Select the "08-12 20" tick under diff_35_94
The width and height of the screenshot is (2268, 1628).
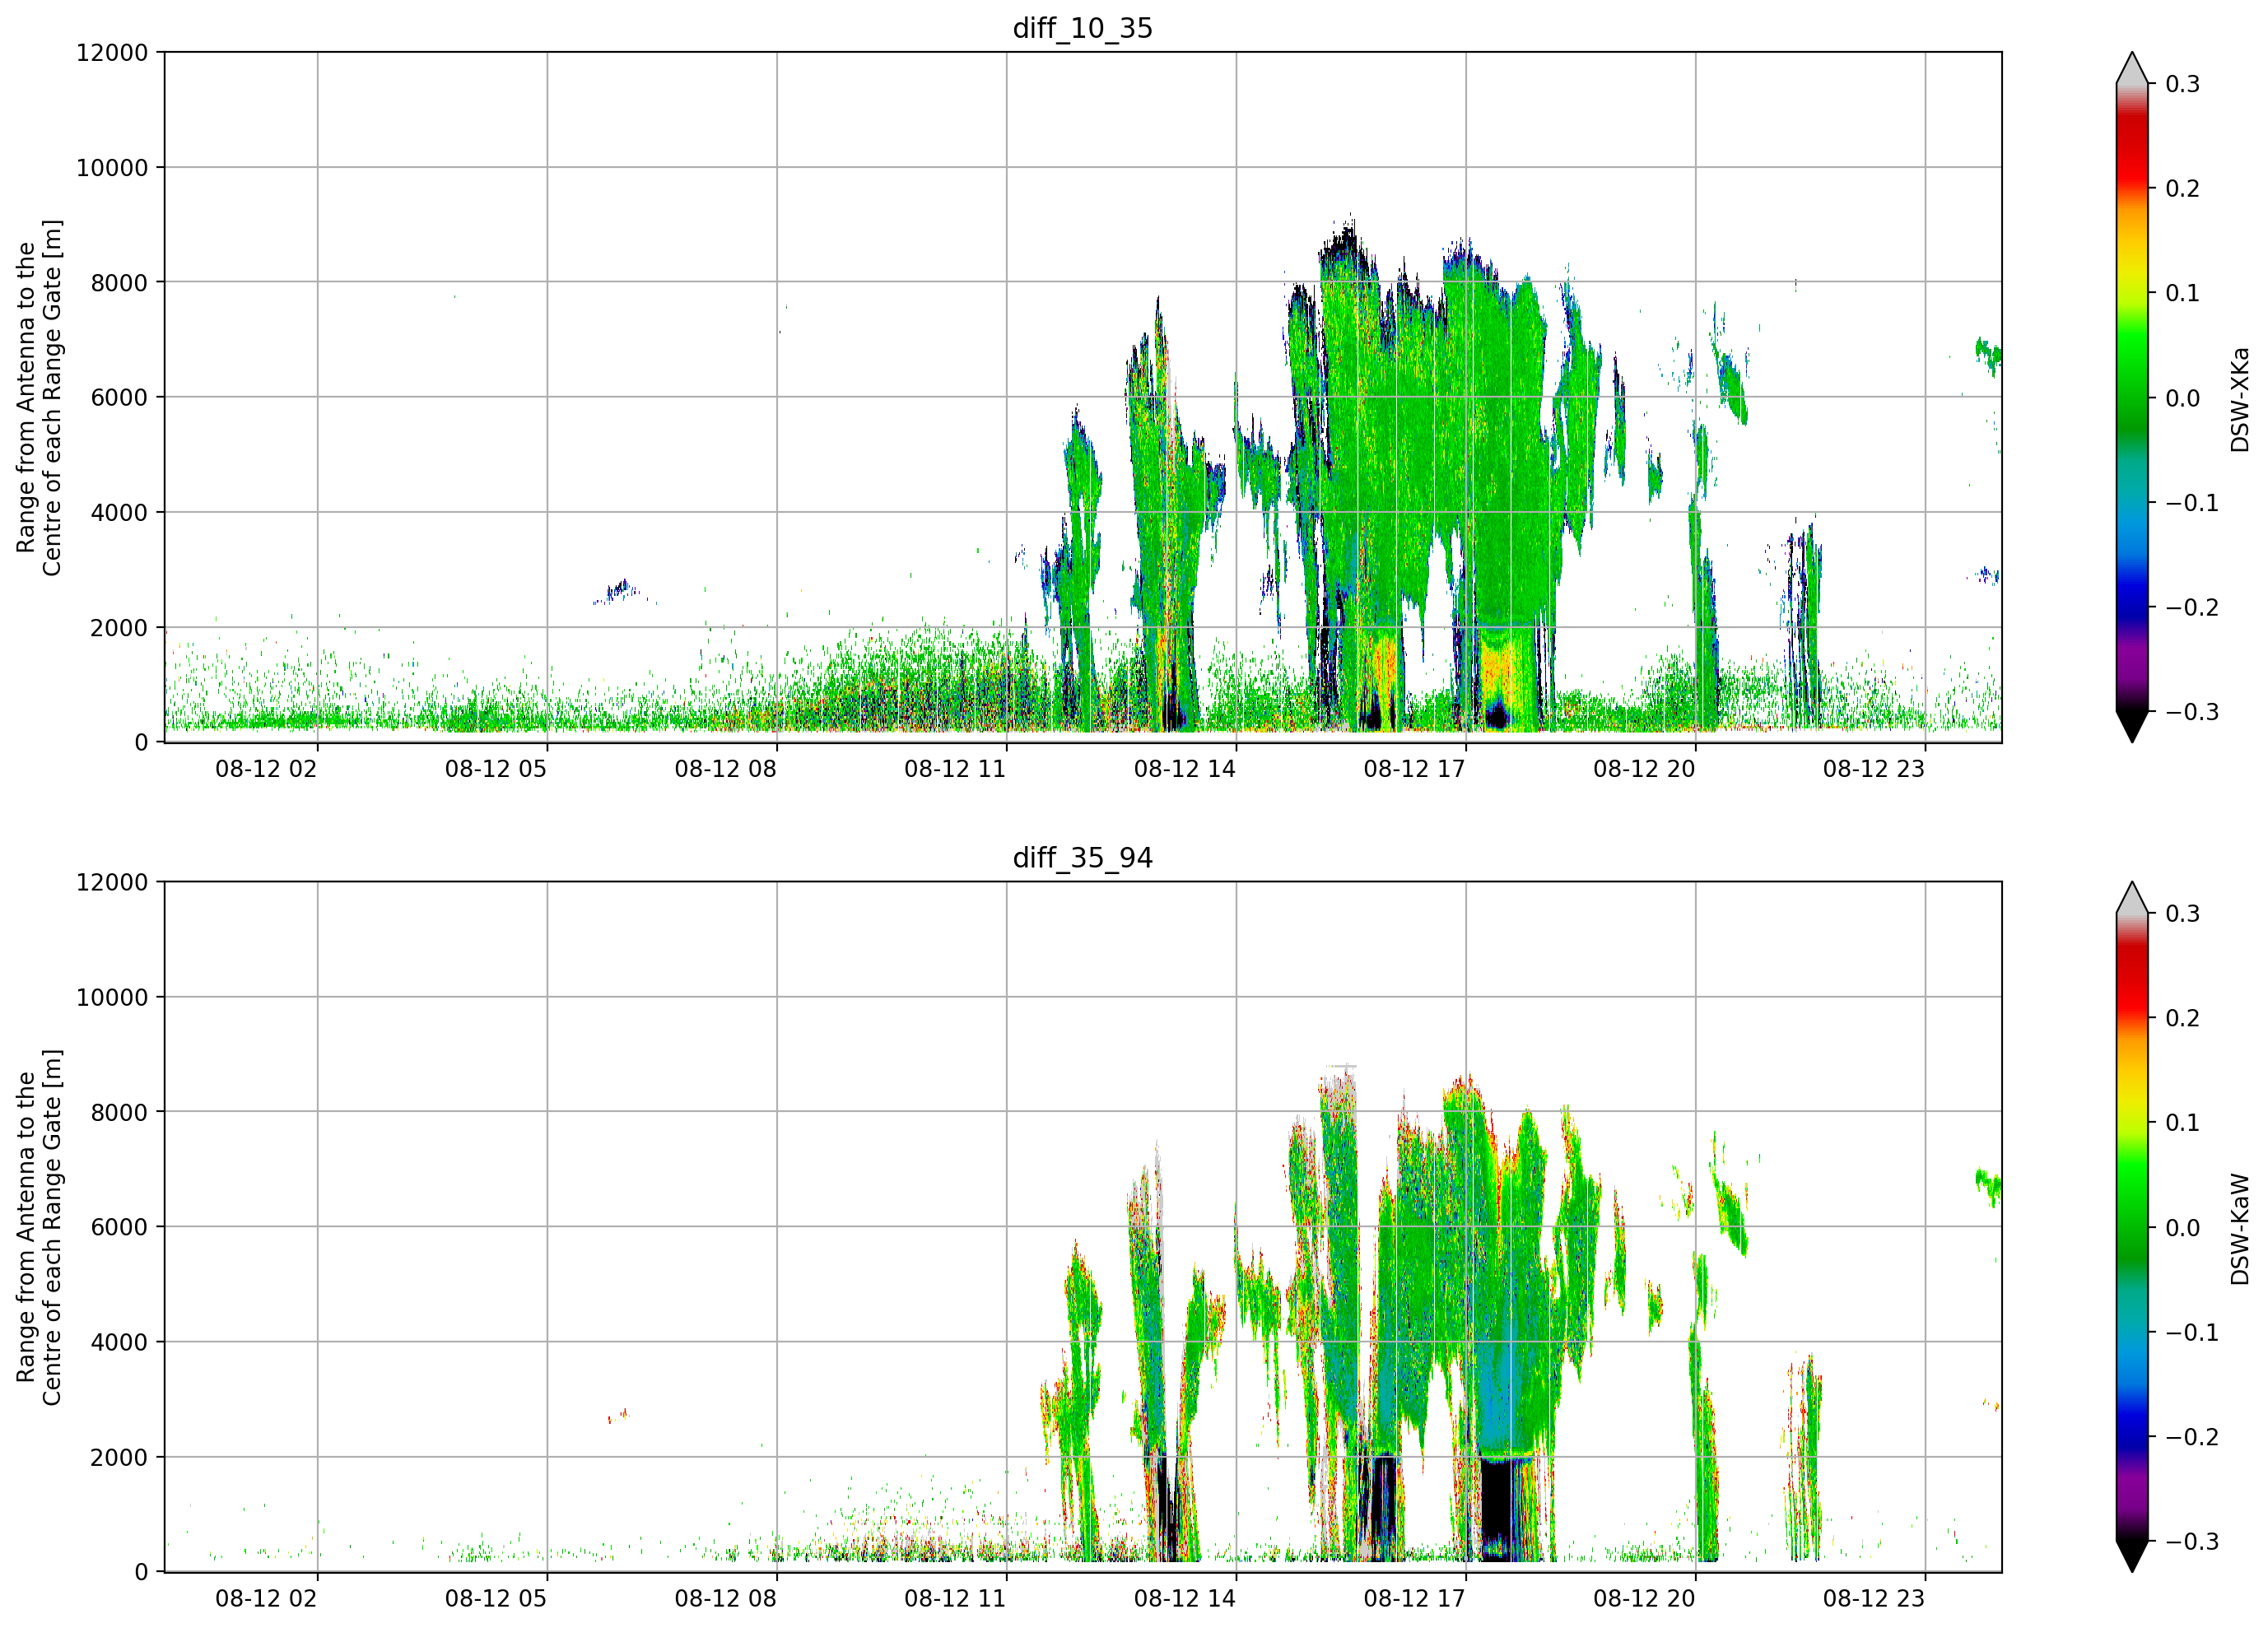coord(1644,1599)
